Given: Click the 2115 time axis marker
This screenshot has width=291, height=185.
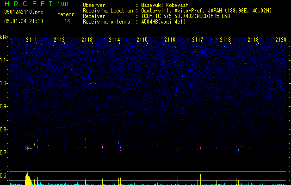Looking at the screenshot, I should 142,40.
